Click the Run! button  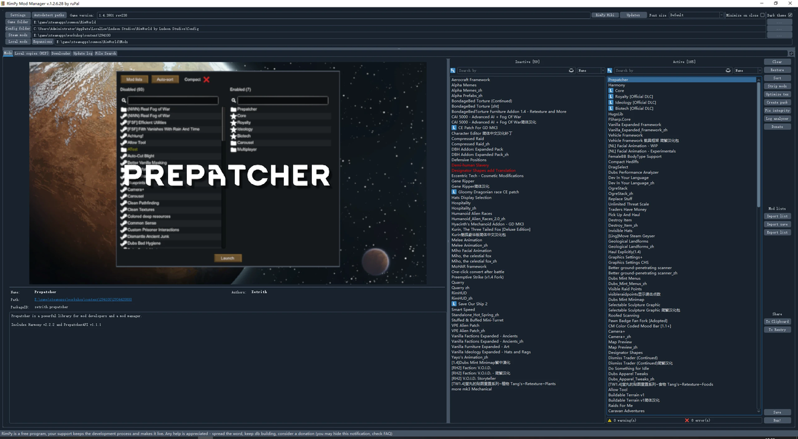click(777, 421)
